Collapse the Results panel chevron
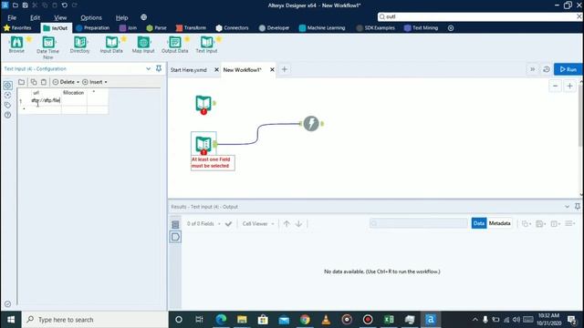The image size is (584, 328). click(x=567, y=207)
